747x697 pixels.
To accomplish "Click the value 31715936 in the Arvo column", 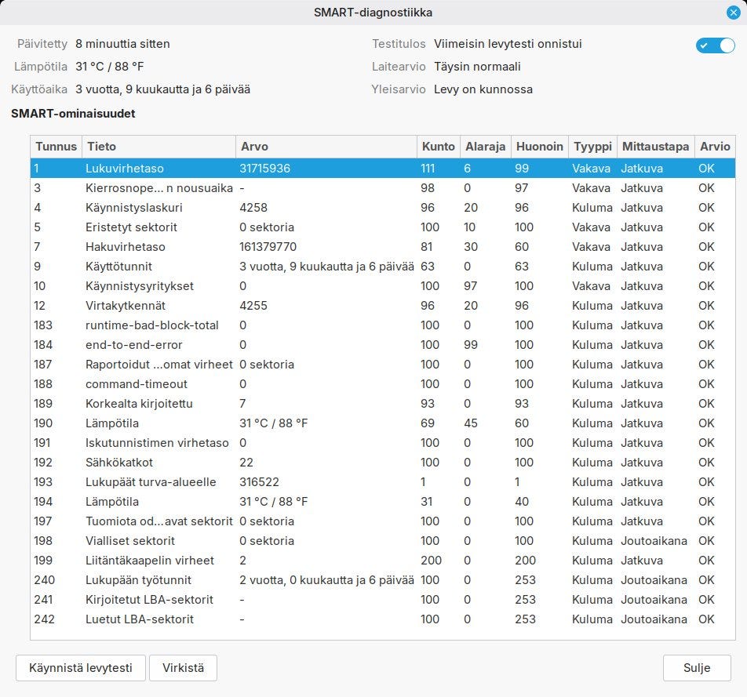I will coord(265,168).
